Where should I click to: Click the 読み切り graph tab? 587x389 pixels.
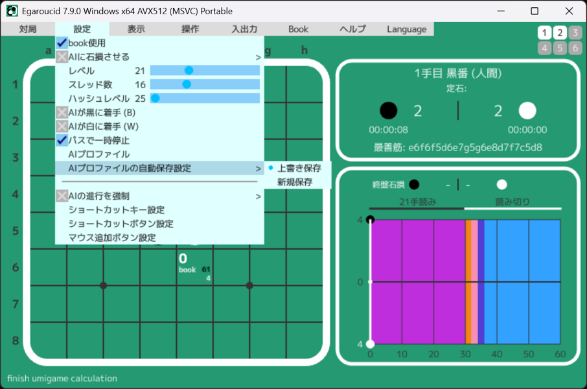pos(513,202)
